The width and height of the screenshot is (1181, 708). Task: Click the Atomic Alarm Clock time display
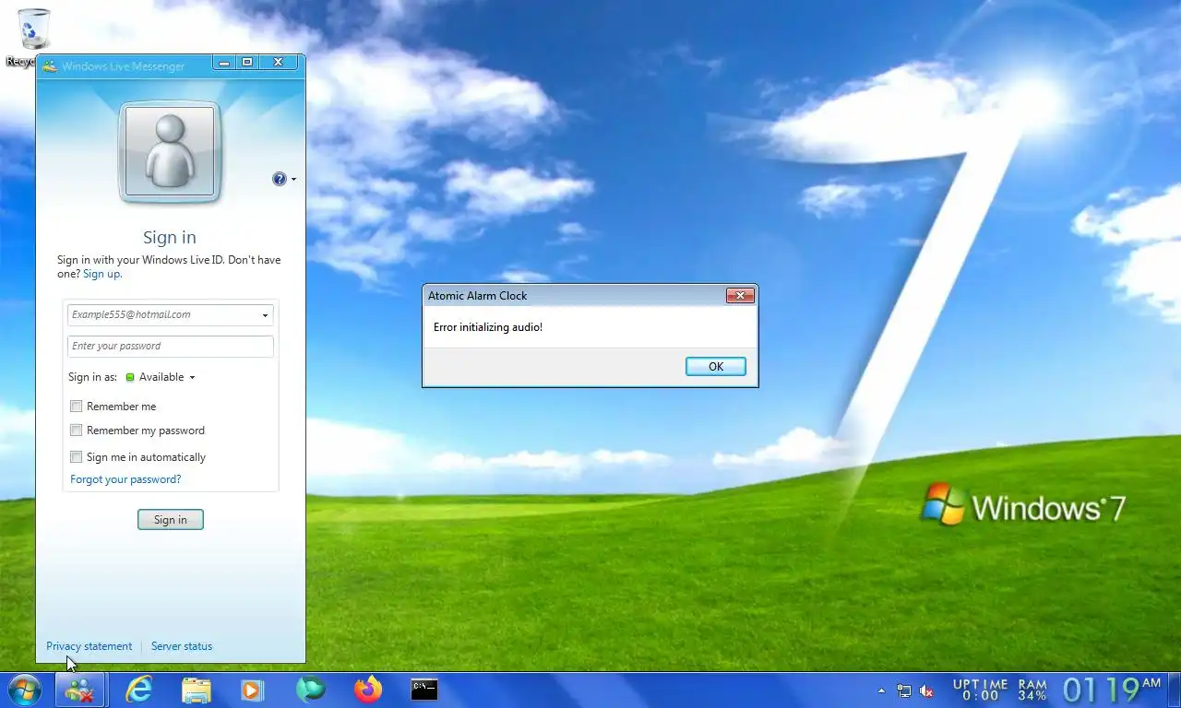click(x=1112, y=690)
